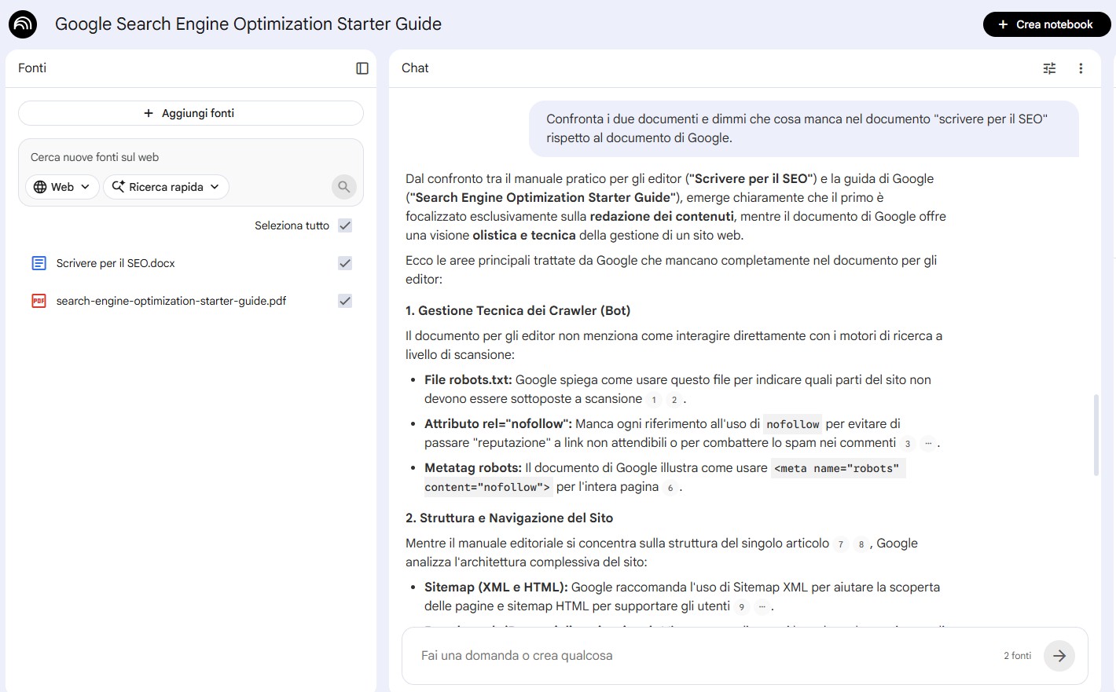This screenshot has width=1116, height=692.
Task: Click the Scrivere per il SEO.docx document icon
Action: pos(39,263)
